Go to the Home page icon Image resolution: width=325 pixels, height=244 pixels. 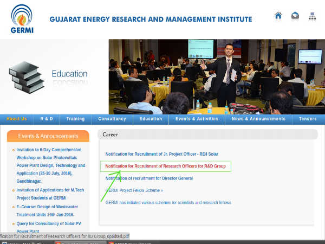[x=278, y=15]
